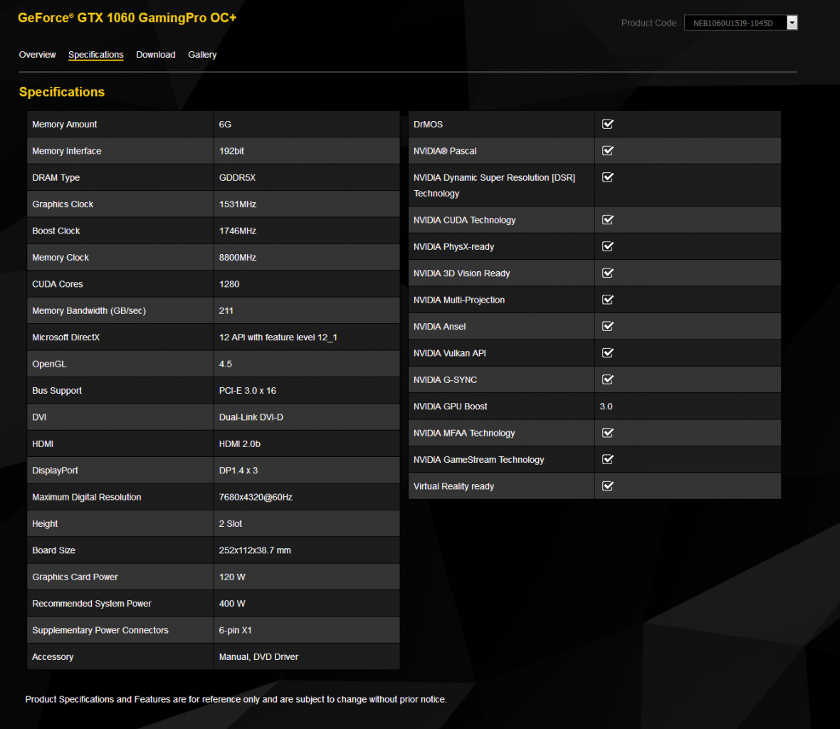Click the NVIDIA CUDA Technology checkmark
Image resolution: width=840 pixels, height=729 pixels.
[607, 219]
